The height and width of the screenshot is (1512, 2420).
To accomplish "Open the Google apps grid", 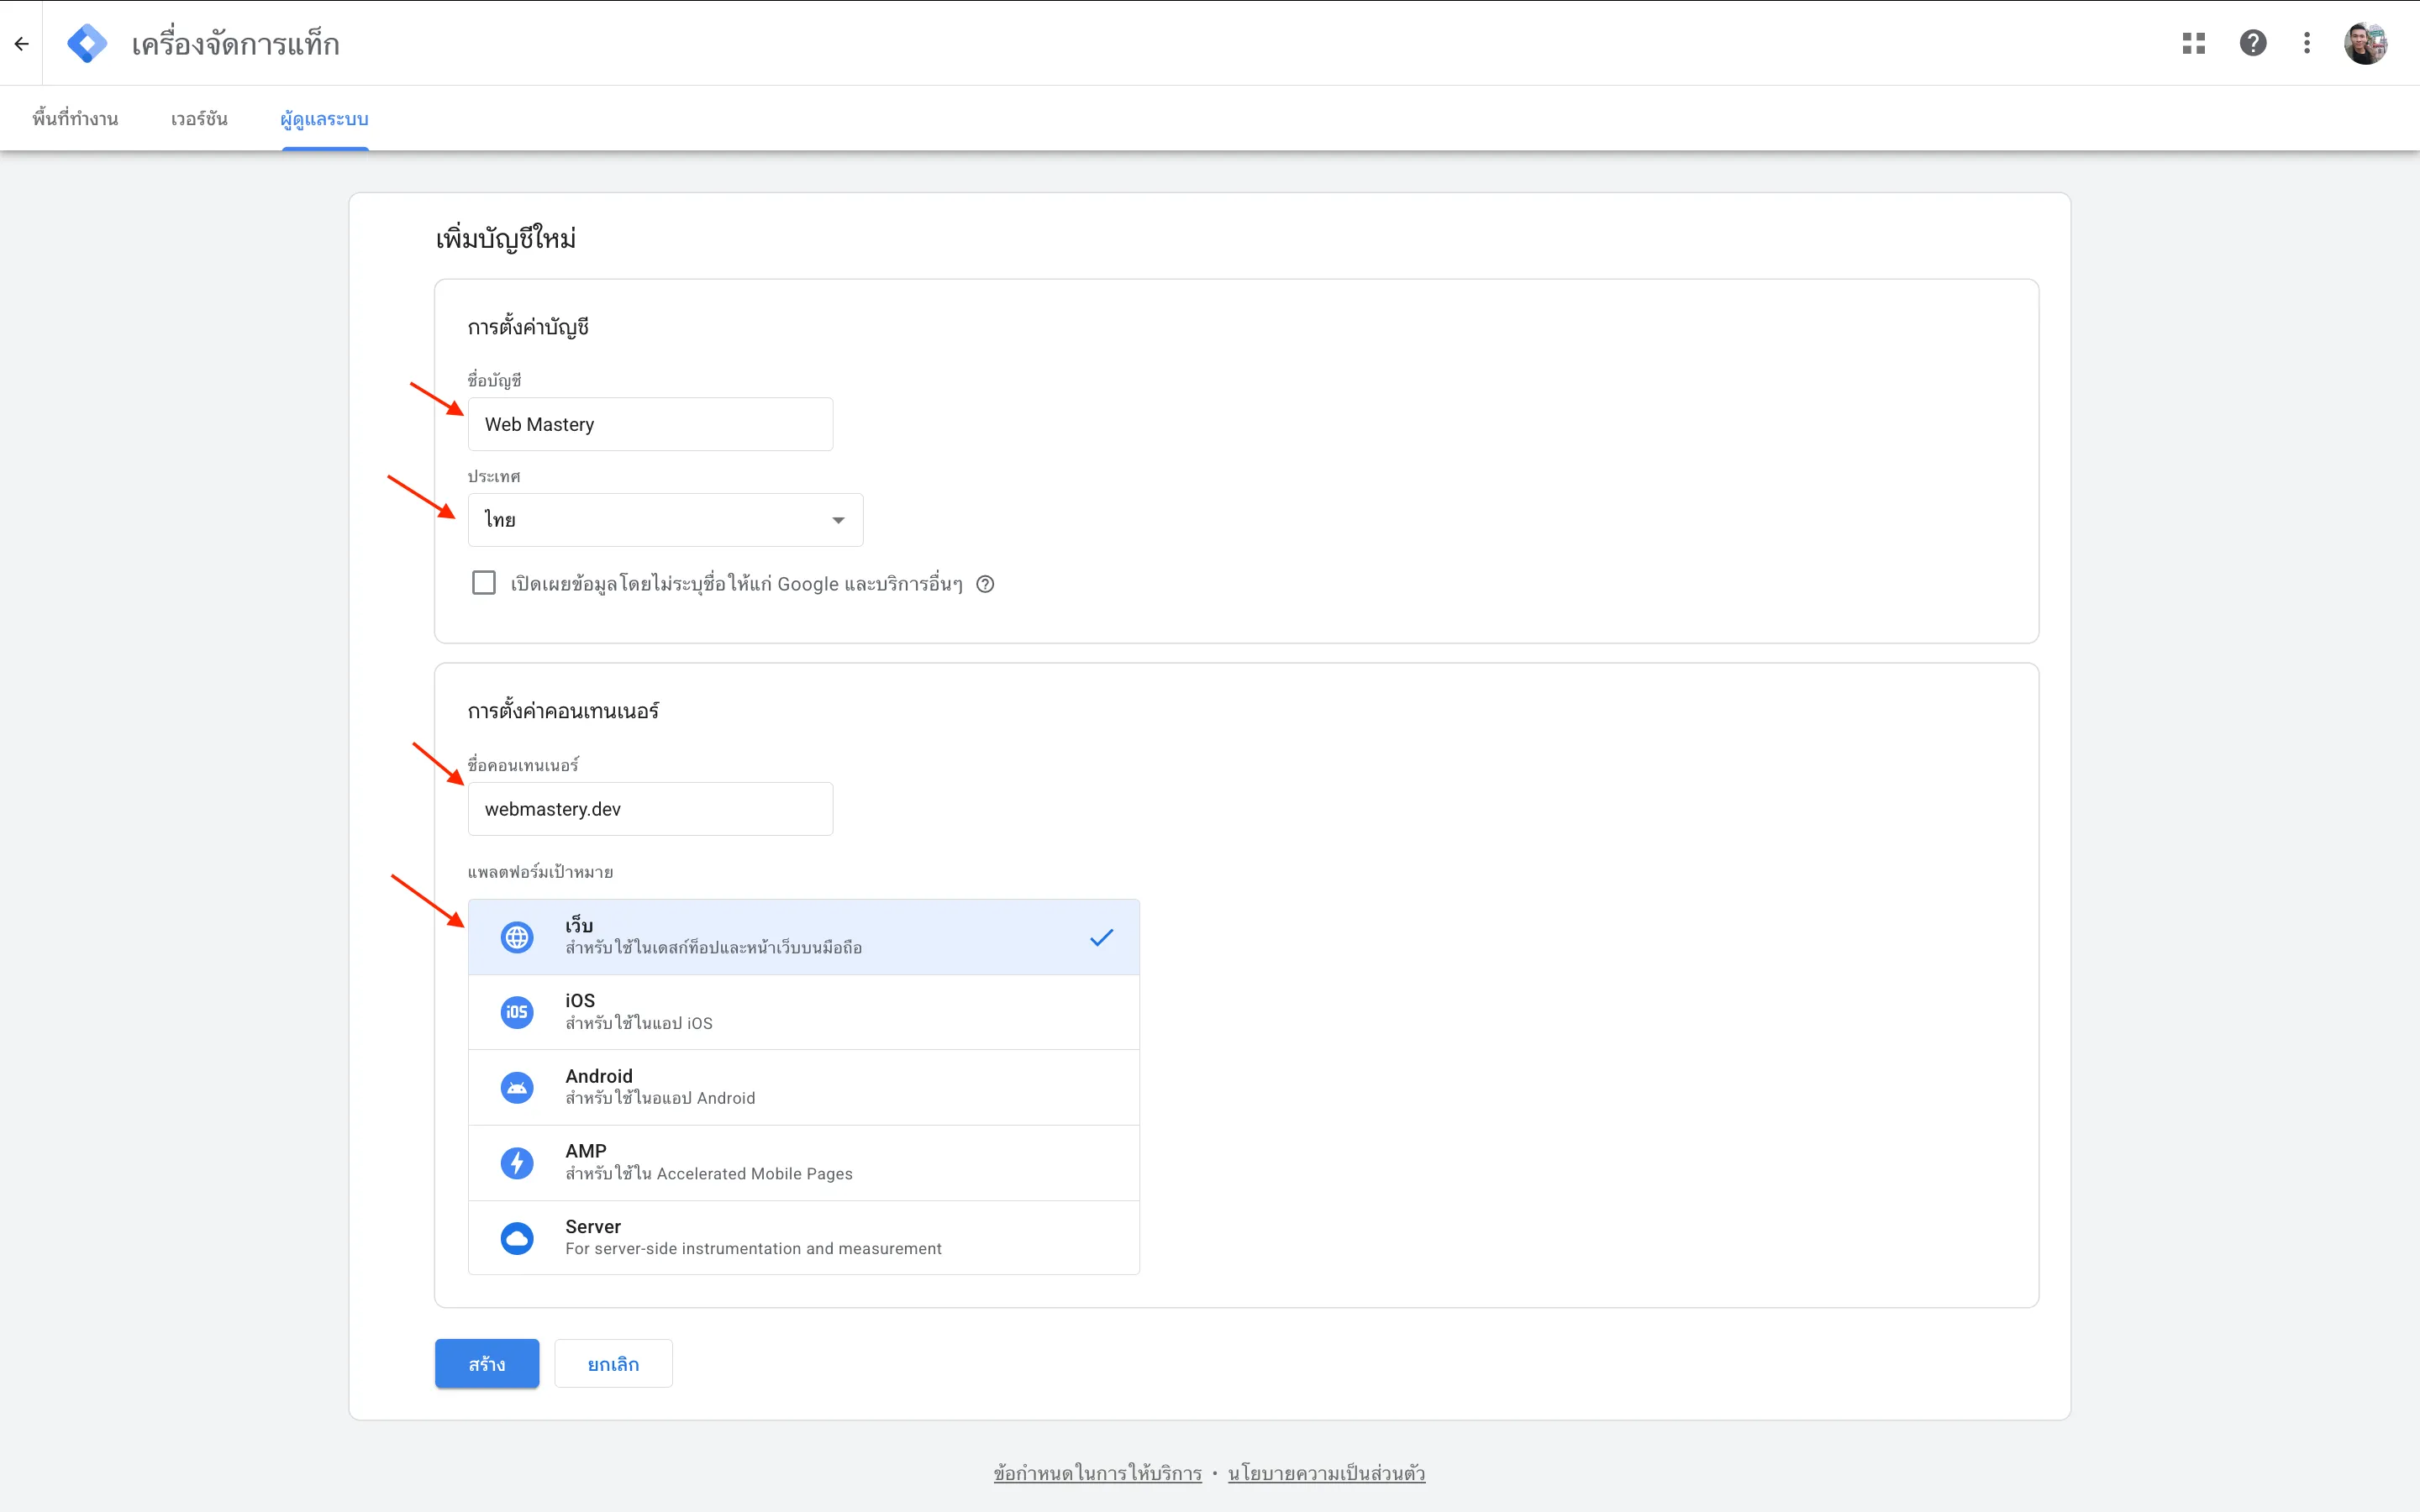I will click(2194, 42).
